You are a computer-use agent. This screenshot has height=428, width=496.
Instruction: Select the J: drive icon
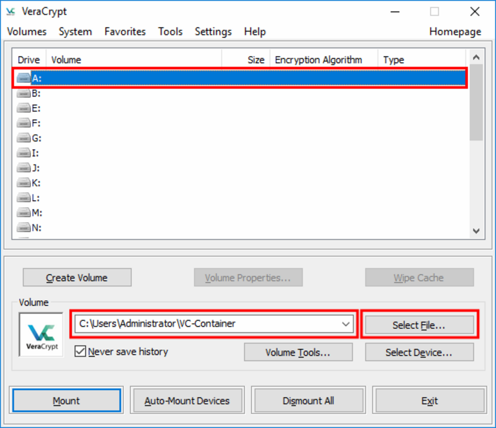click(24, 168)
